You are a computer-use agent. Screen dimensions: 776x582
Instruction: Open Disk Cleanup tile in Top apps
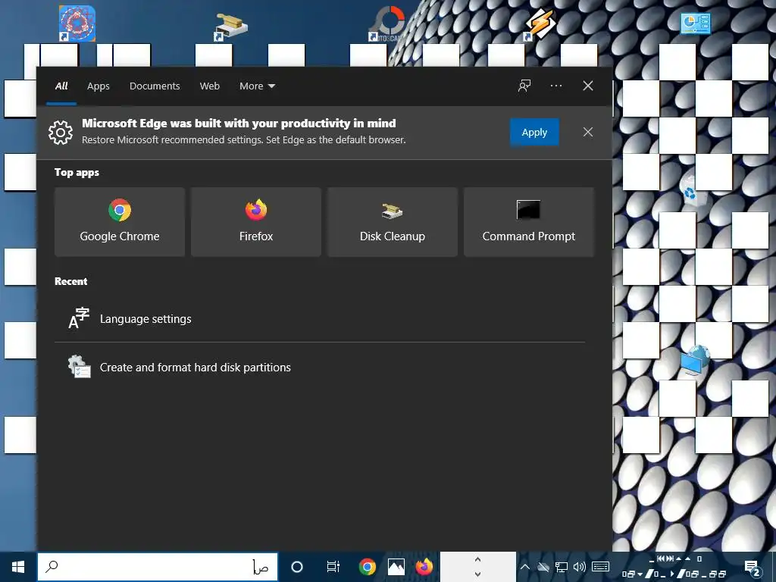[x=393, y=222]
